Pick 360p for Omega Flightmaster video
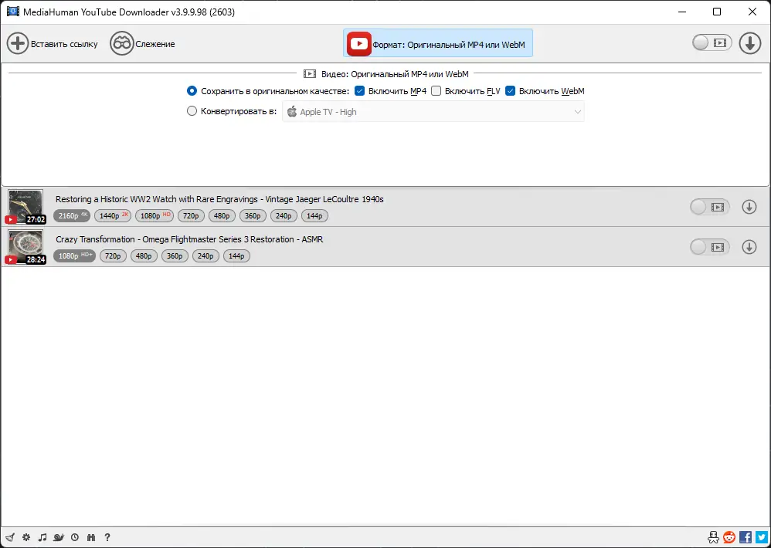771x548 pixels. point(175,255)
